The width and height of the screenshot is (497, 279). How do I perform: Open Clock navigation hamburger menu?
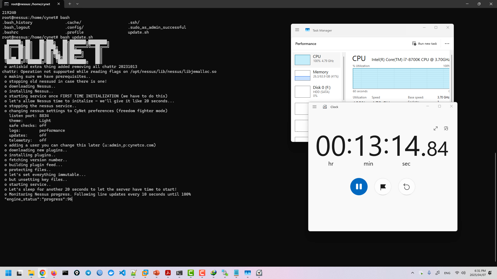point(315,107)
